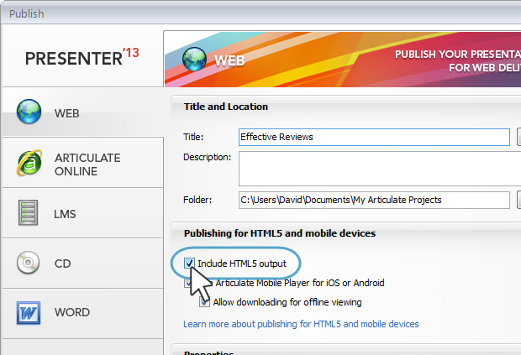Click the CD disc icon
The image size is (521, 355).
28,263
